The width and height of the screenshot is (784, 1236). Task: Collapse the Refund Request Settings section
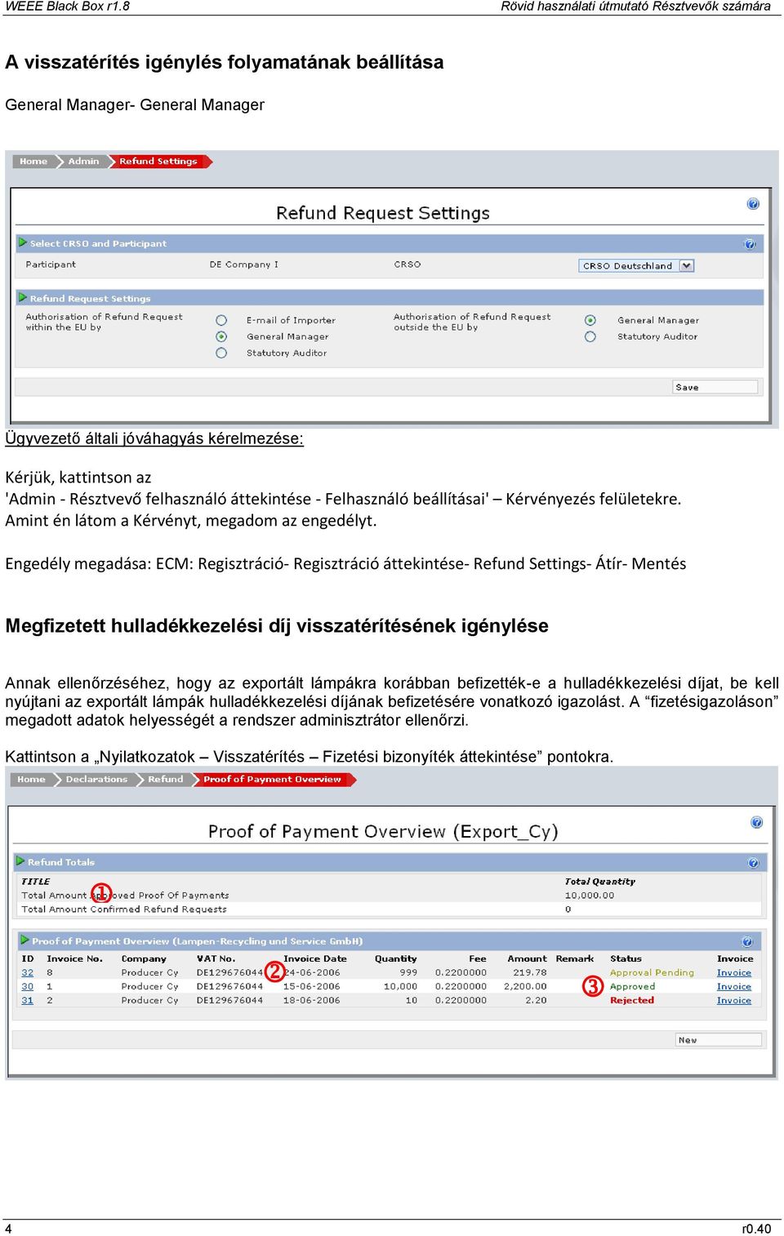pos(23,297)
